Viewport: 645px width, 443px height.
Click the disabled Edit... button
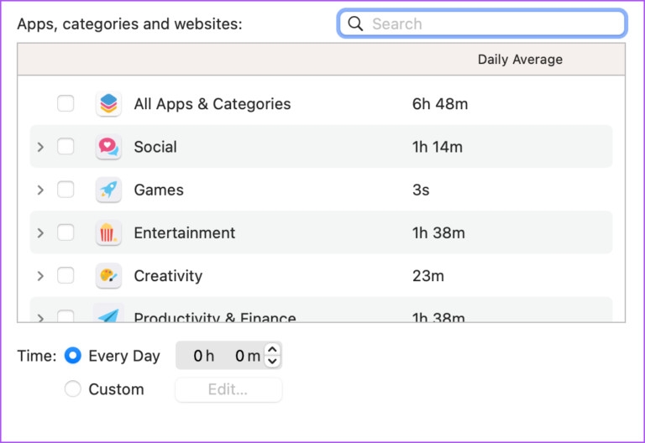[x=228, y=389]
